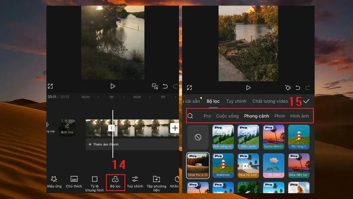Open the Tệp phương tiện media tool
353x199 pixels.
tap(156, 182)
